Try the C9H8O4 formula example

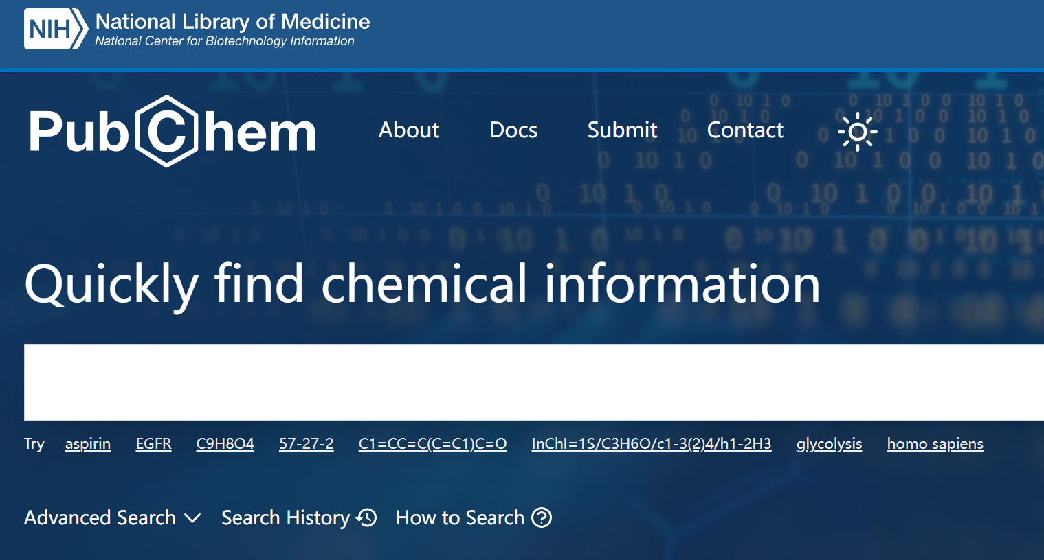pos(225,444)
